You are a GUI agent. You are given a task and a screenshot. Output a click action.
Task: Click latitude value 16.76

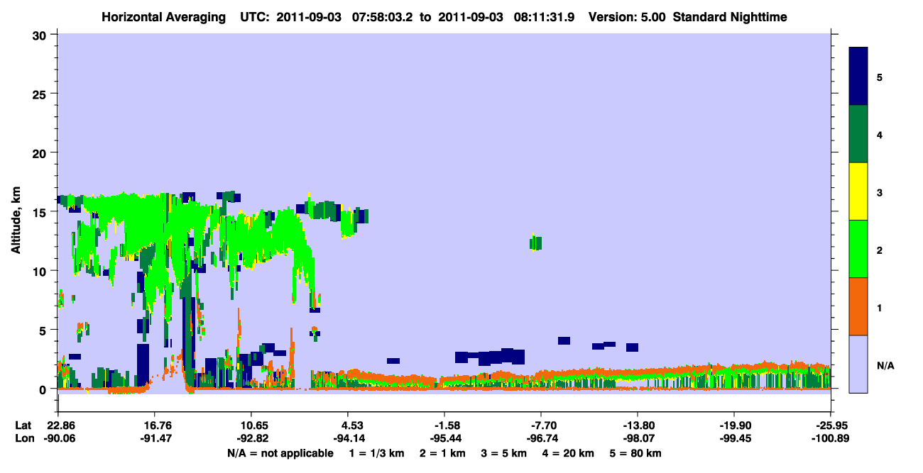pos(154,425)
